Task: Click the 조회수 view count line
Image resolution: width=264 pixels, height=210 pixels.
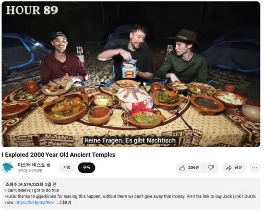Action: point(31,185)
